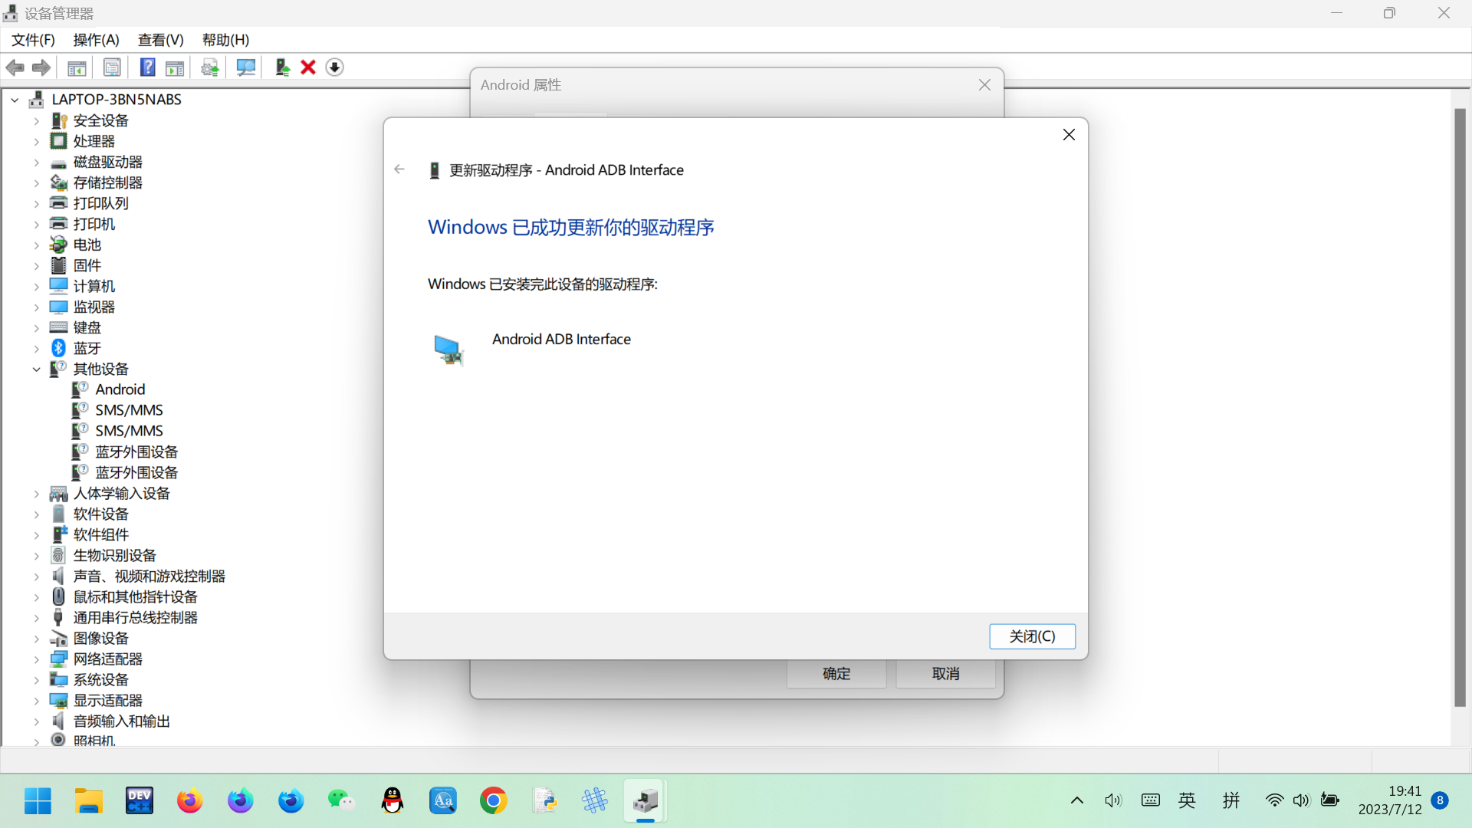1472x828 pixels.
Task: Click the 关闭(C) button in driver wizard
Action: 1032,636
